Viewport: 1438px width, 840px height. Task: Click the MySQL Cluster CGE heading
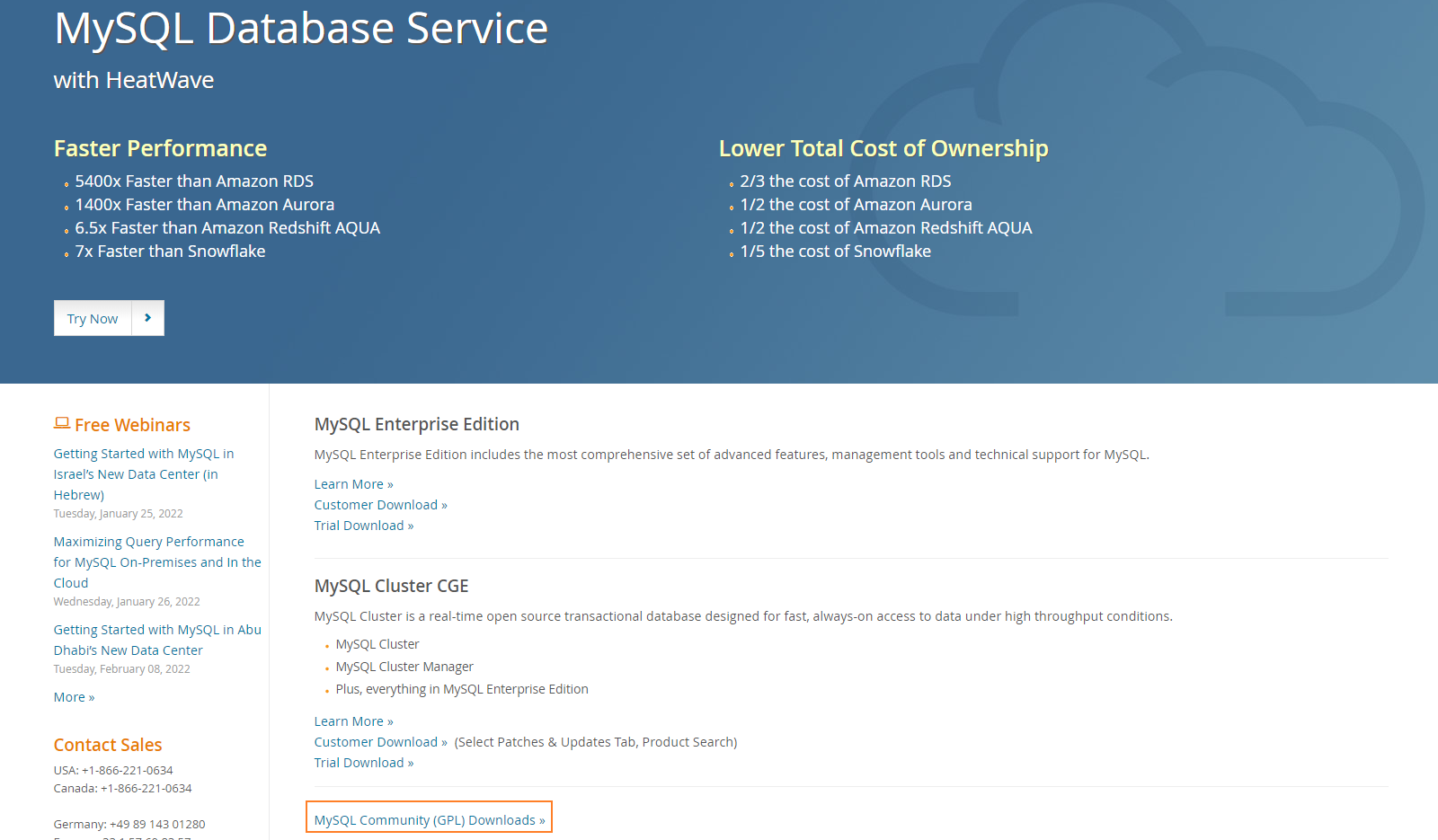pyautogui.click(x=392, y=586)
